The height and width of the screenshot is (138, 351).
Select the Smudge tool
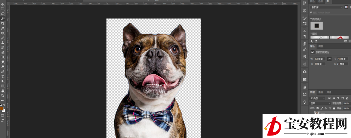(3, 62)
